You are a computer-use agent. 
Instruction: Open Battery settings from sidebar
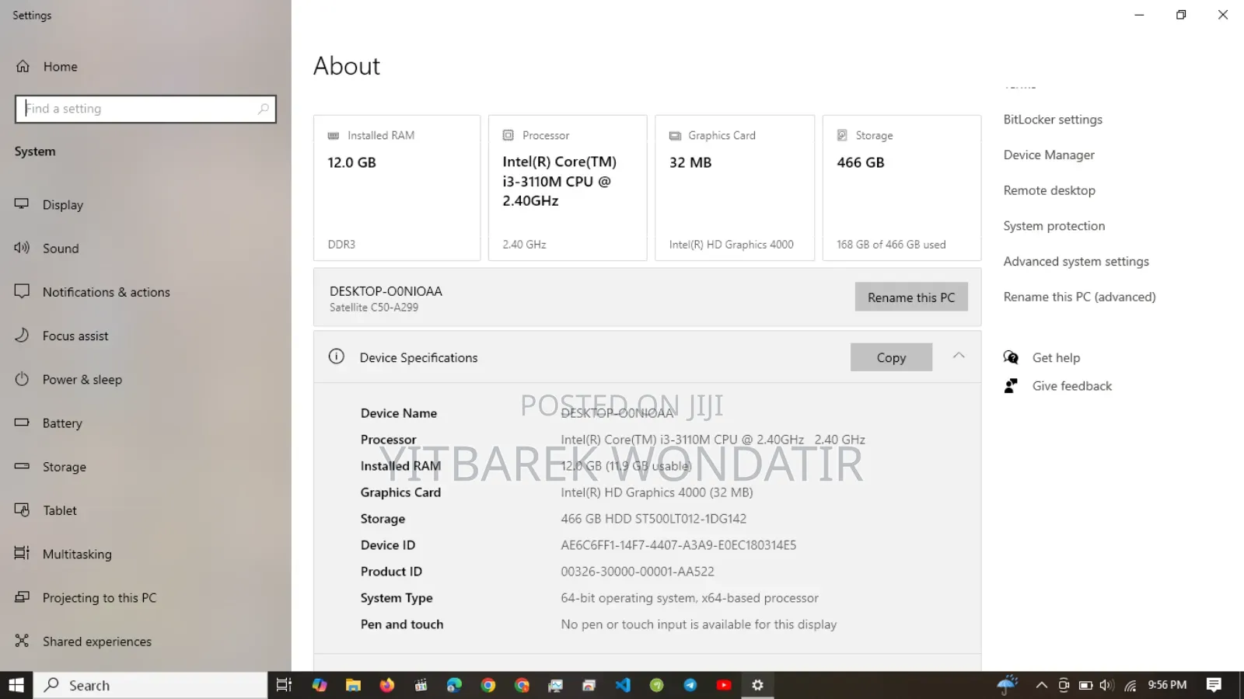(62, 423)
